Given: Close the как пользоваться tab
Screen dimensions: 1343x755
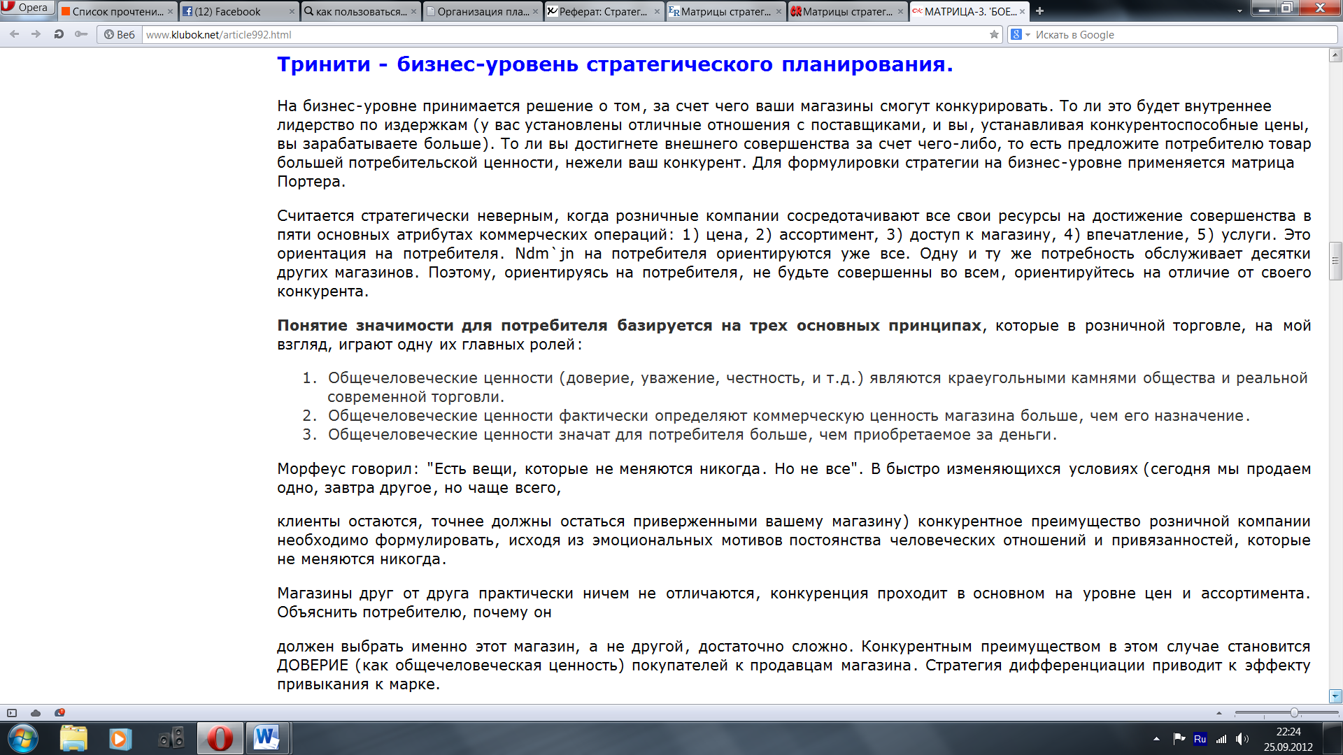Looking at the screenshot, I should click(413, 11).
